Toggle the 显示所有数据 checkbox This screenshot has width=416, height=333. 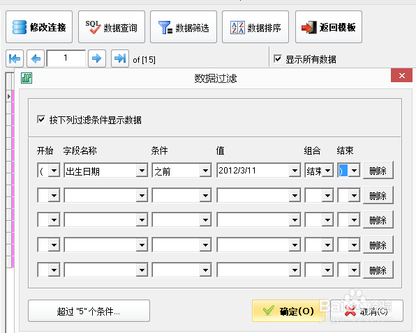pyautogui.click(x=278, y=59)
